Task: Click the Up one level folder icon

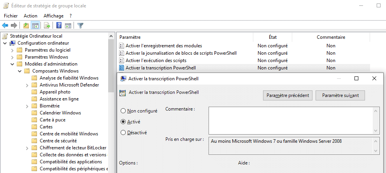Action: 26,26
